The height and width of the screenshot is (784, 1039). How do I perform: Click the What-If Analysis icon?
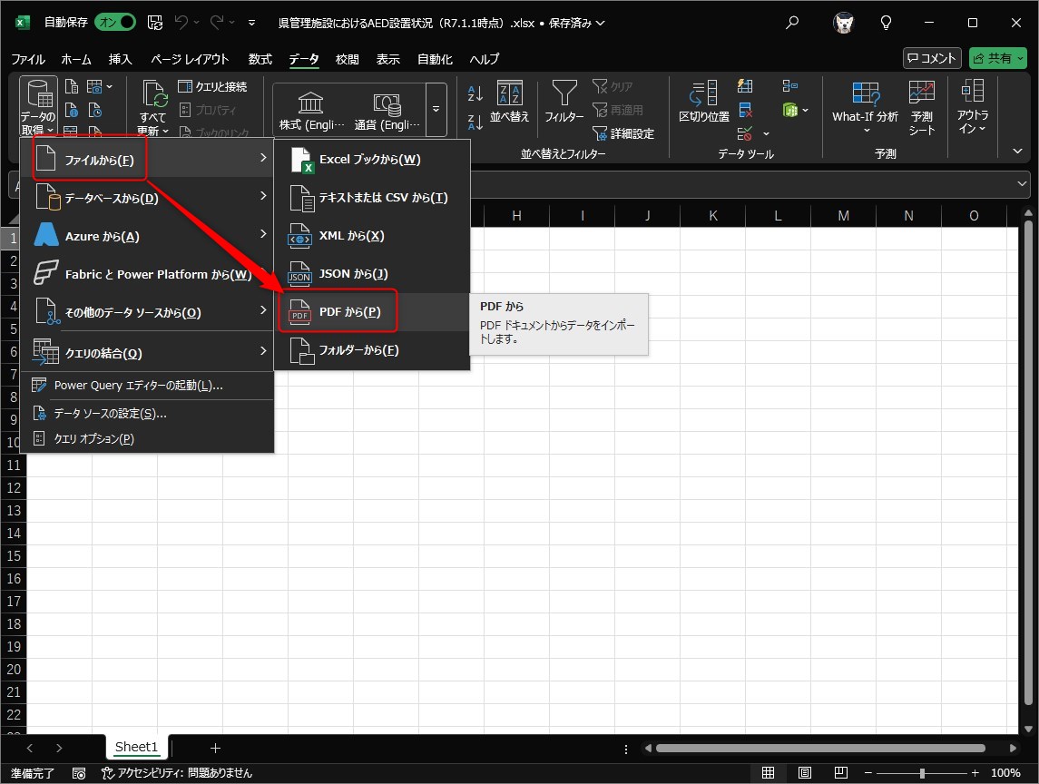click(865, 94)
